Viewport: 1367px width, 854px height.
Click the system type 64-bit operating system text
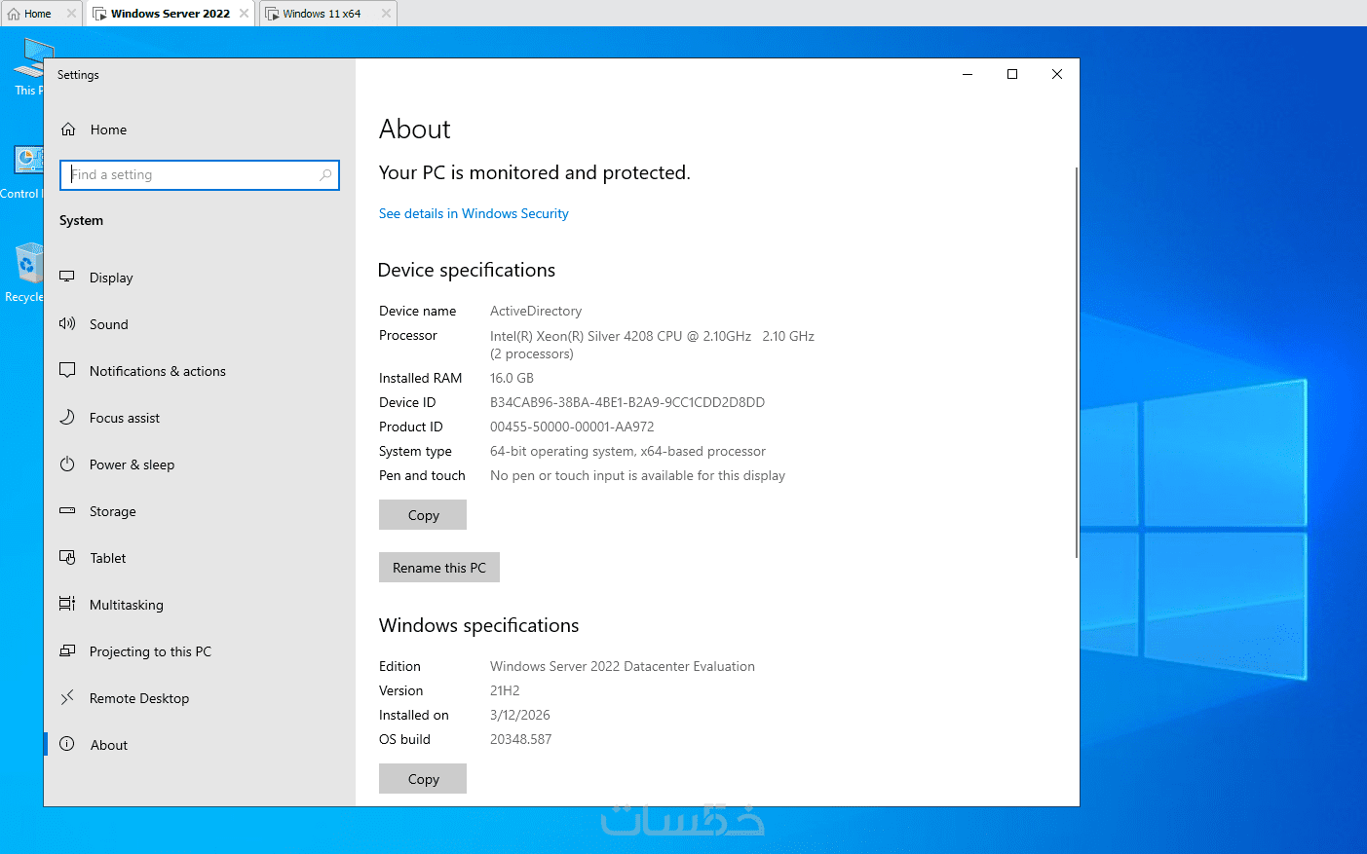pos(627,451)
